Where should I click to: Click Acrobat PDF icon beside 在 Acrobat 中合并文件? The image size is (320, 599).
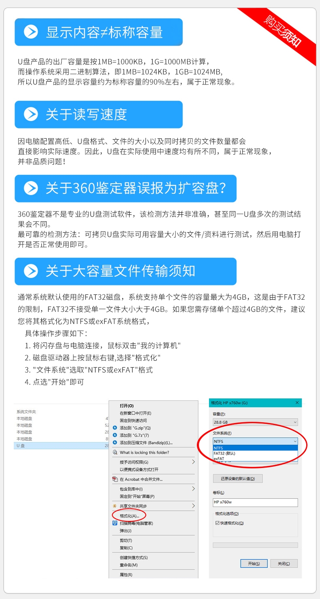point(115,479)
